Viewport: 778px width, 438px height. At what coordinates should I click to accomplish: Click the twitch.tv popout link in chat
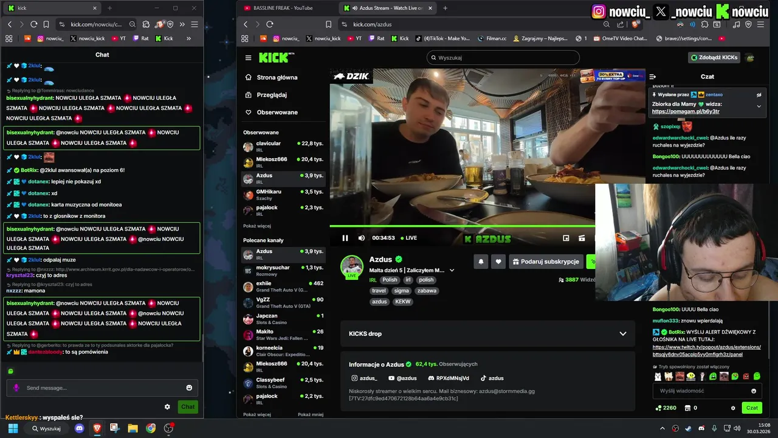(706, 350)
